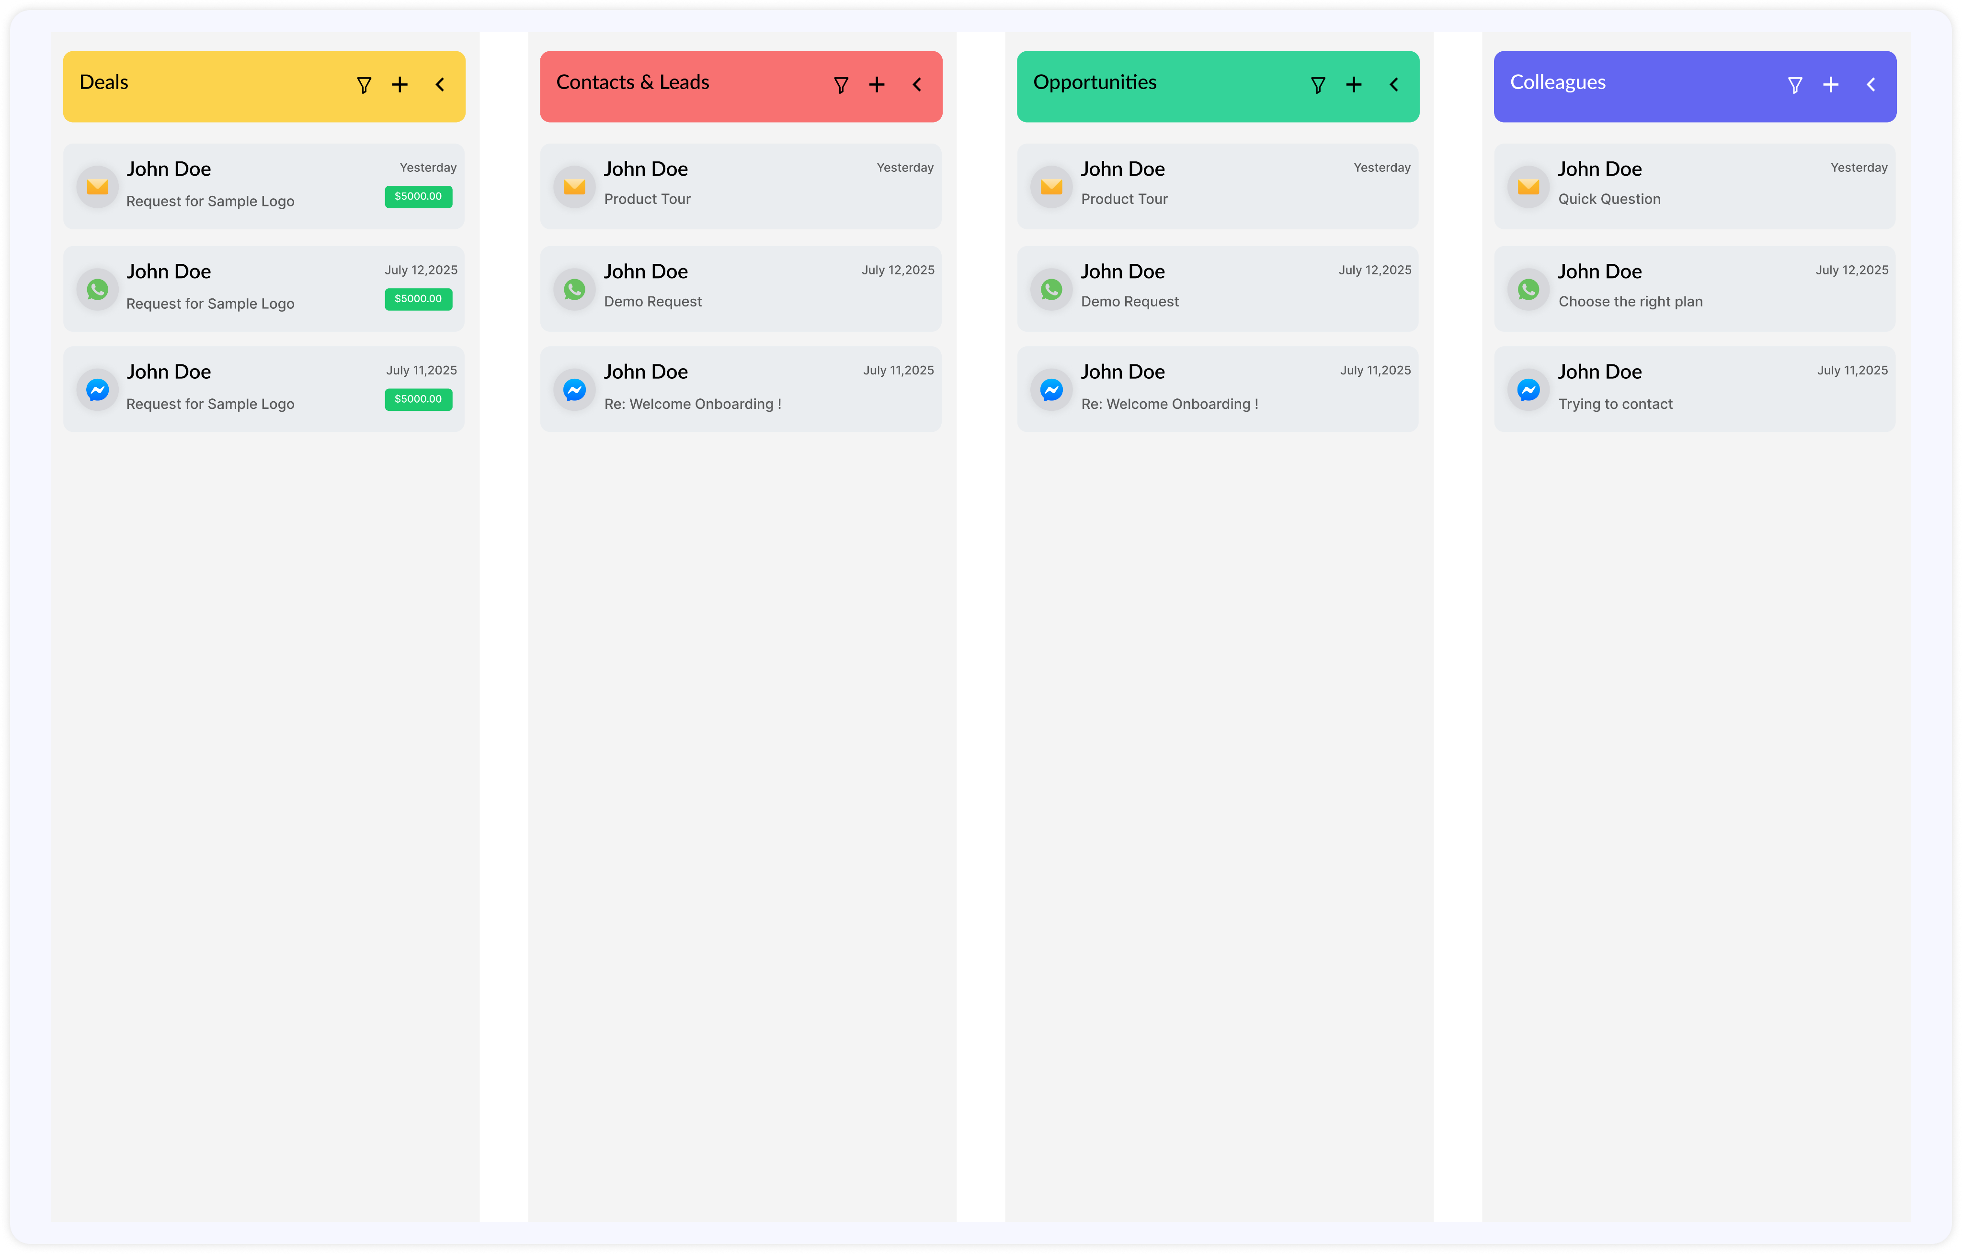The width and height of the screenshot is (1962, 1254).
Task: Add new entry in Contacts & Leads
Action: tap(877, 85)
